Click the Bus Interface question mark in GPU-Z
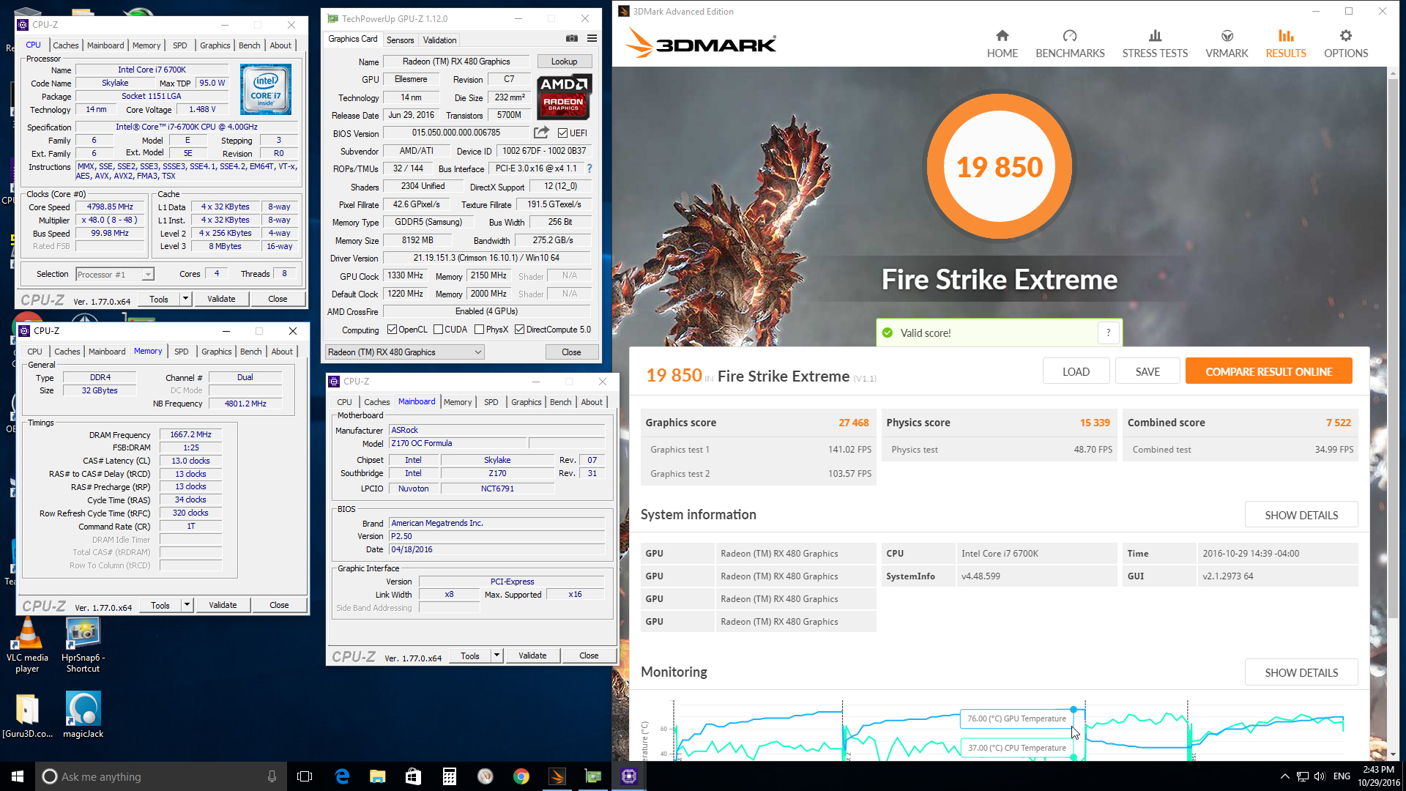The height and width of the screenshot is (791, 1406). pyautogui.click(x=589, y=168)
